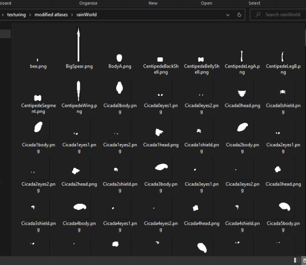Switch to details view in status bar
Screen dimensions: 306x265
tap(297, 260)
